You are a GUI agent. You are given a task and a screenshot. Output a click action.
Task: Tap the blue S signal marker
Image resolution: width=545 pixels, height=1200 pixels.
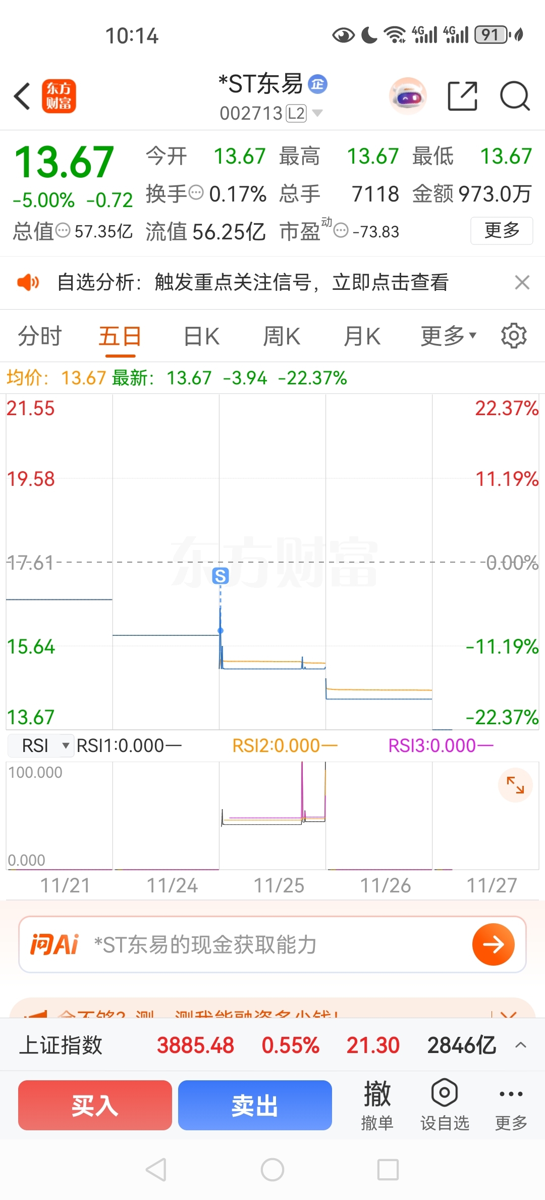click(x=221, y=576)
